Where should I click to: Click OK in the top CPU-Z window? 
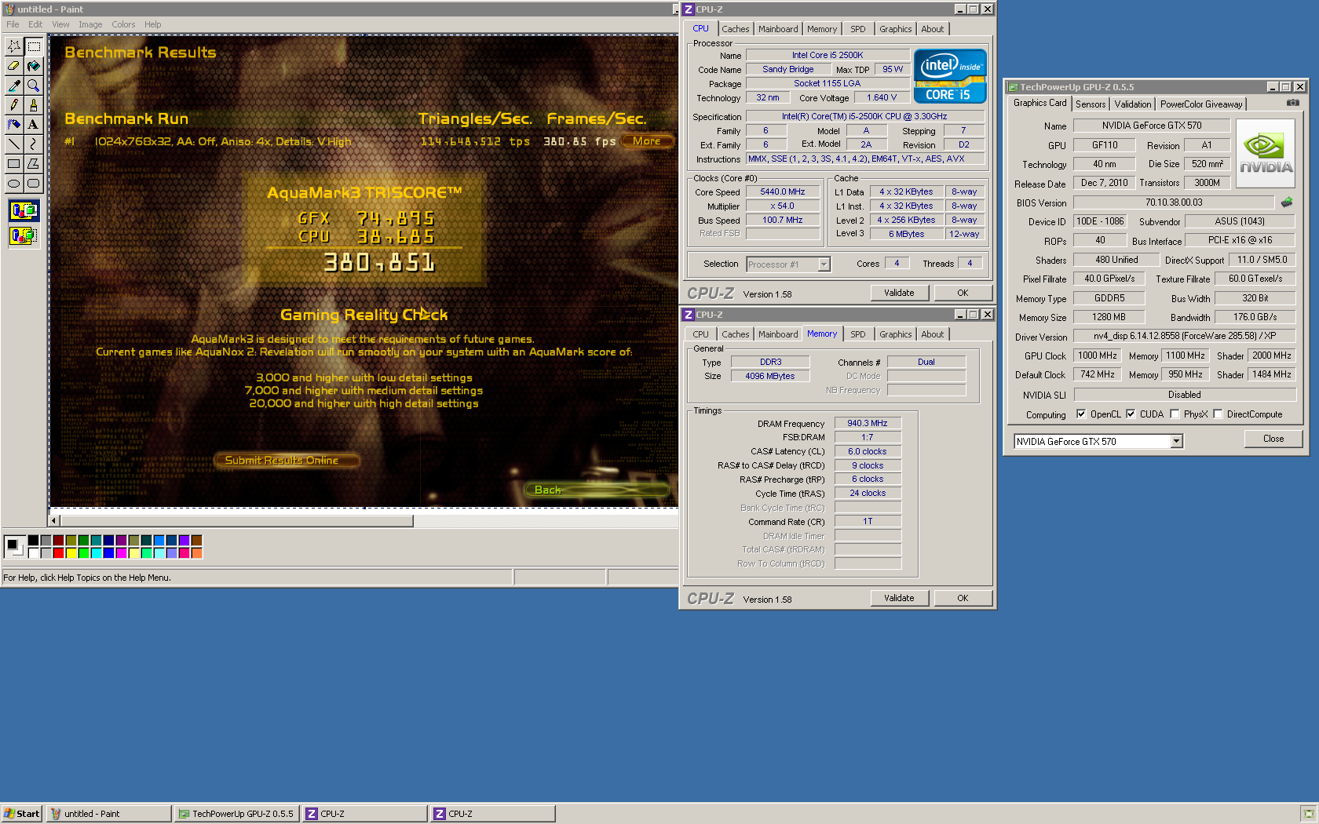tap(963, 293)
